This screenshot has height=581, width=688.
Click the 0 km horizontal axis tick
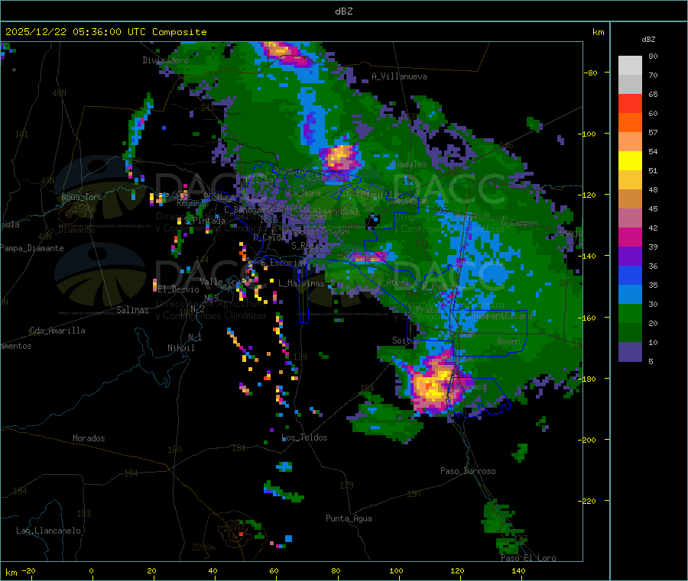coord(91,570)
